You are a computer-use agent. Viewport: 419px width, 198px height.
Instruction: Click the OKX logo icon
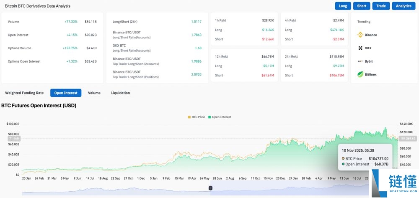coord(360,48)
